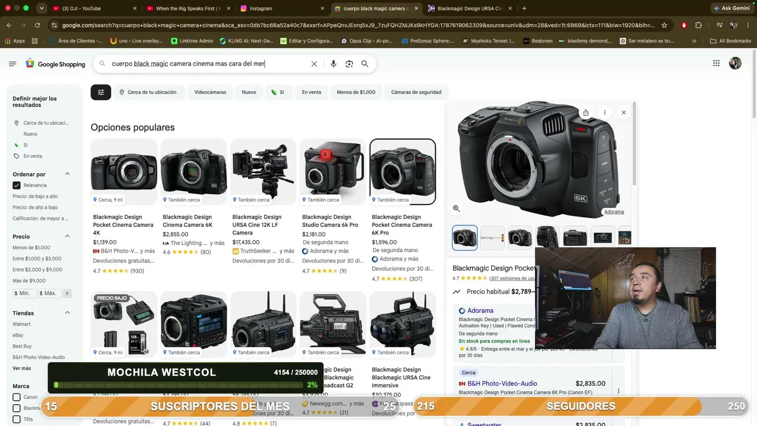Clear the search query text
This screenshot has height=426, width=757.
(314, 64)
